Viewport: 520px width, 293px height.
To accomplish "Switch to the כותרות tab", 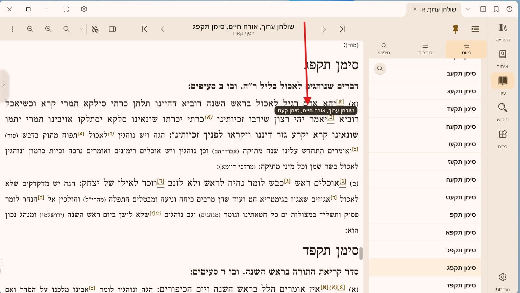I will point(425,49).
